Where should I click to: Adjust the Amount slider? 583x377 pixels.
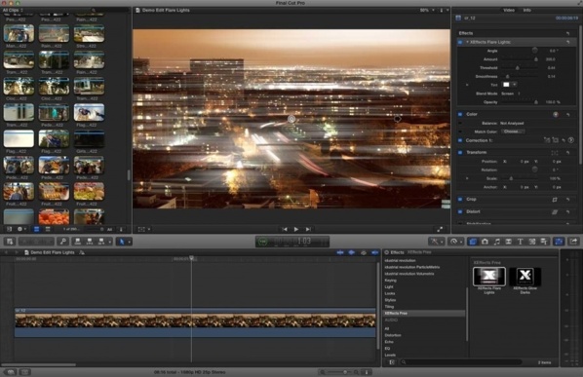point(520,59)
